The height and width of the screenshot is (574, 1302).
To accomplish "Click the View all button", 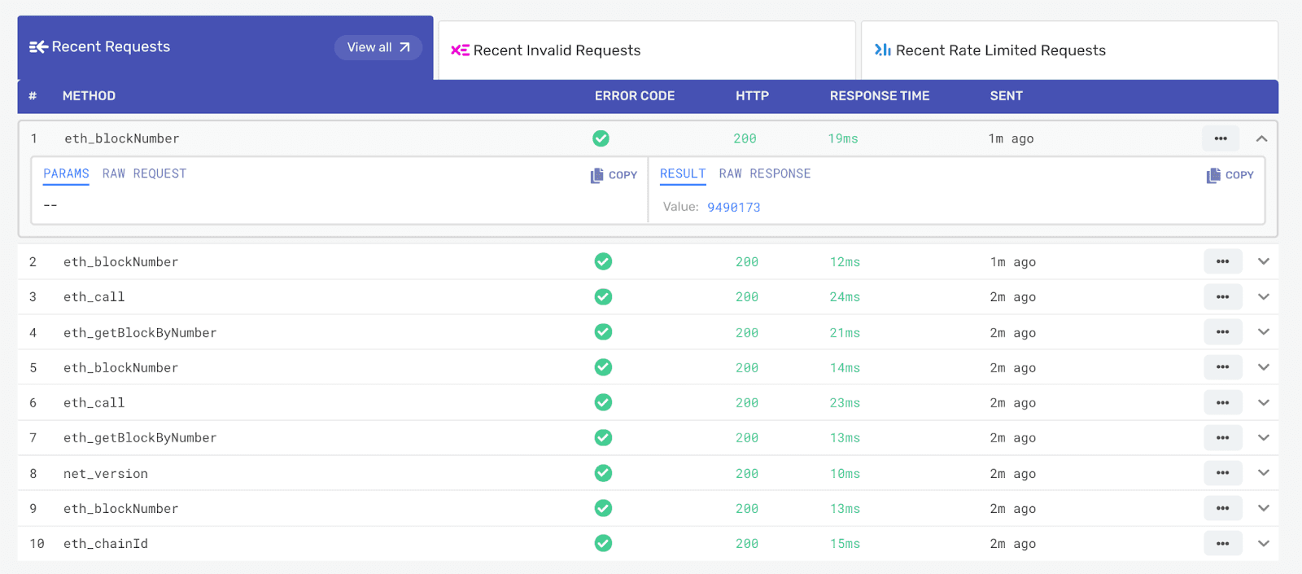I will coord(378,47).
